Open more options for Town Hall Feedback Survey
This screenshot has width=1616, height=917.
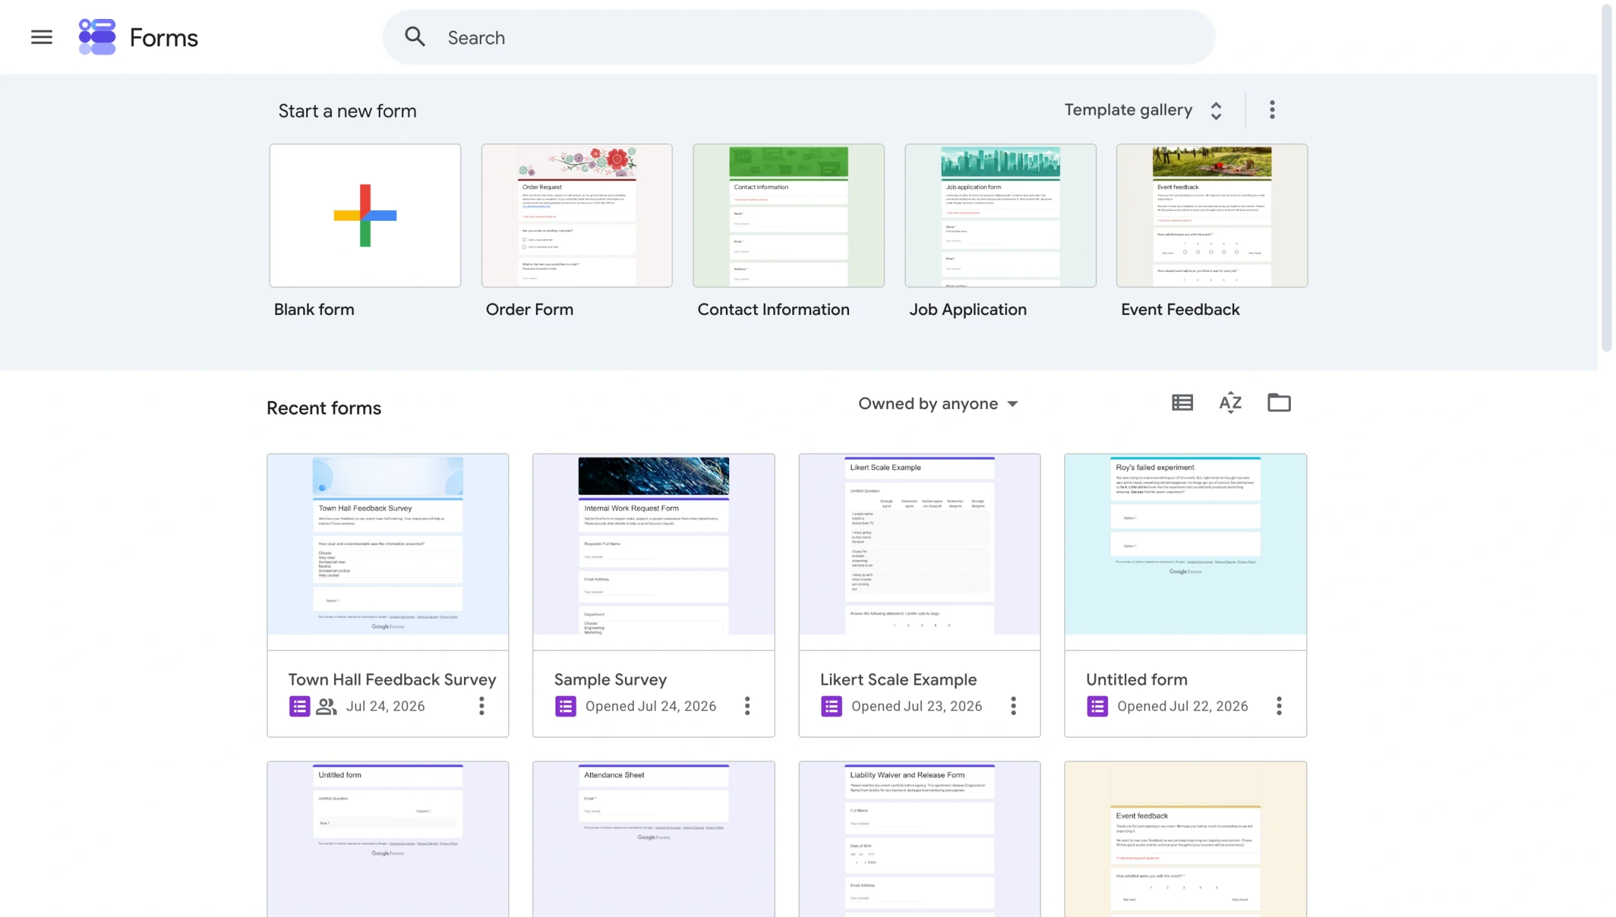[x=482, y=706]
